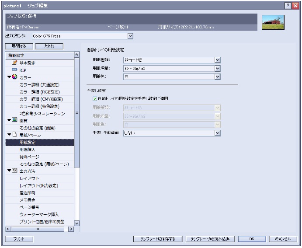The width and height of the screenshot is (302, 248).
Task: Collapse the カラー tree section arrow
Action: pos(8,77)
